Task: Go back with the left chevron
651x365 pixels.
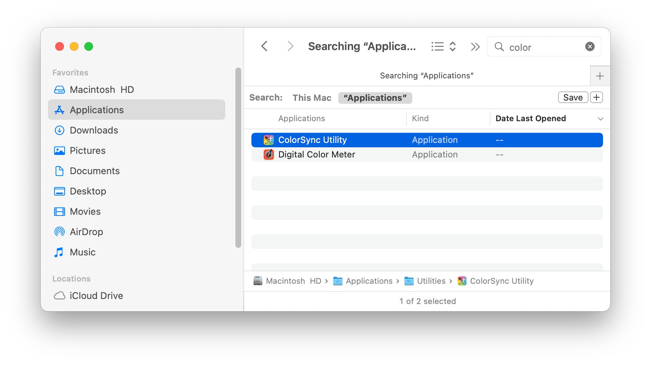Action: tap(264, 46)
